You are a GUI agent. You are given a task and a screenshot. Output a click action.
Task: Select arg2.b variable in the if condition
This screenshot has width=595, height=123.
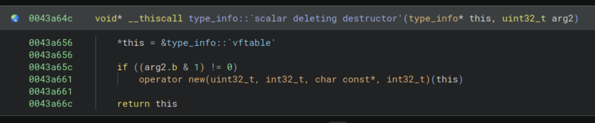pyautogui.click(x=161, y=67)
